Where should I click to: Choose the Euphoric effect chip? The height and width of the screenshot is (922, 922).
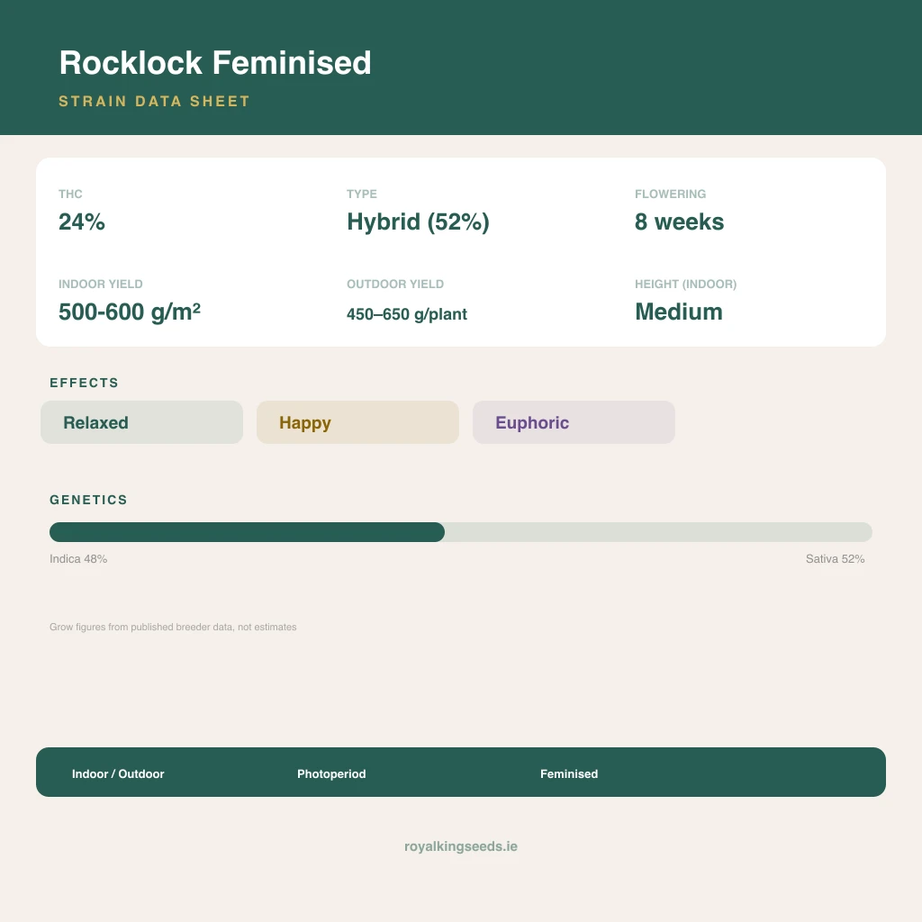point(574,422)
